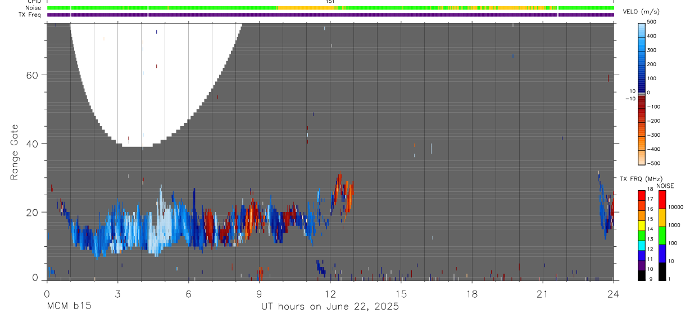Viewport: 690px width, 318px height.
Task: Click the 40 label on Range Gate axis
Action: [x=31, y=144]
